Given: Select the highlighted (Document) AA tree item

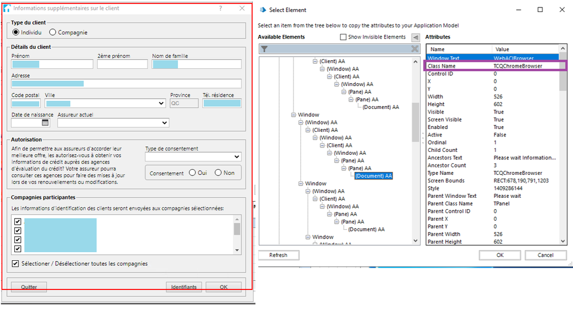Looking at the screenshot, I should coord(373,176).
